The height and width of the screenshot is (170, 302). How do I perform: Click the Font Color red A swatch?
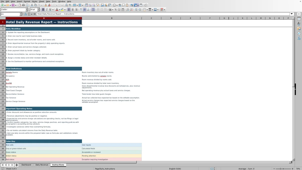(57, 10)
